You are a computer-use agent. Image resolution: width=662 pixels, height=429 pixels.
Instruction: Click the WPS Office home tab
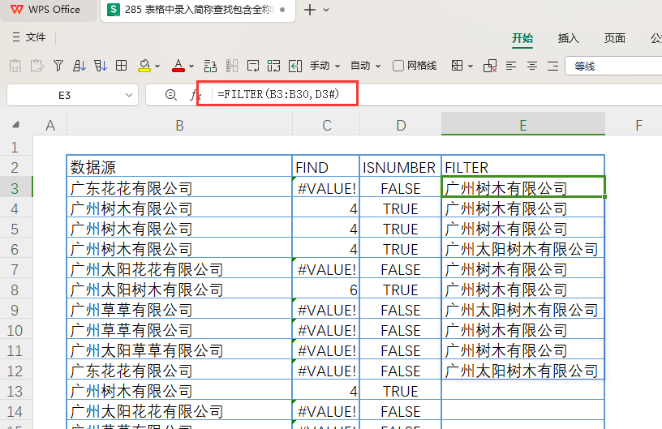48,10
